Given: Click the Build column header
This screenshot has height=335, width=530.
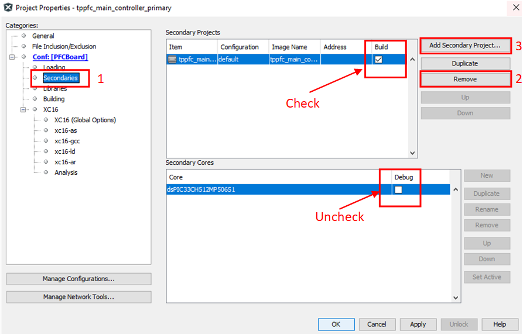Looking at the screenshot, I should pyautogui.click(x=389, y=47).
